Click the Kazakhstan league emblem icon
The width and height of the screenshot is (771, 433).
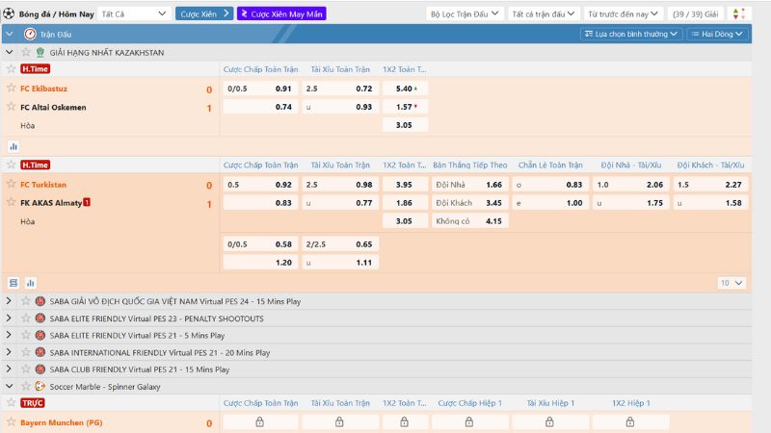40,52
